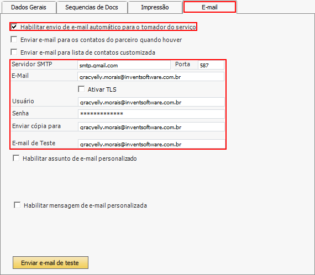Uncheck Habilitar envio de e-mail automático
The height and width of the screenshot is (275, 315).
[14, 27]
